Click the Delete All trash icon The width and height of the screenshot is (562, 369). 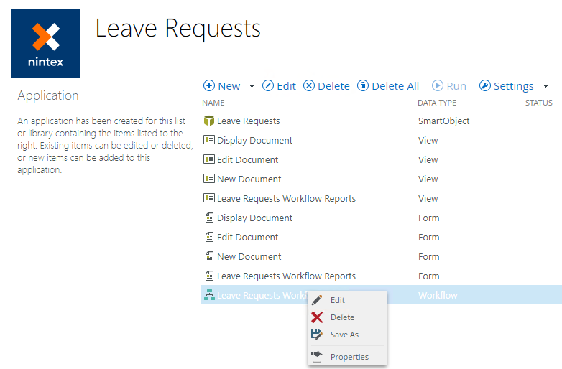point(363,85)
